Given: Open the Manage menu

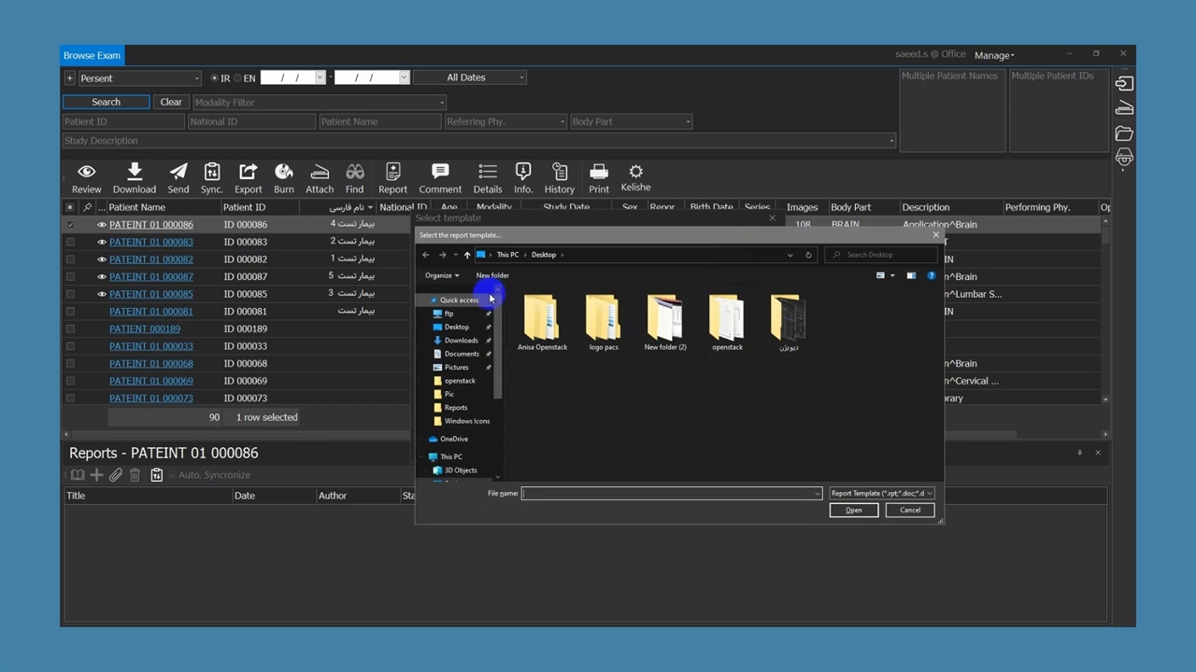Looking at the screenshot, I should pos(993,55).
